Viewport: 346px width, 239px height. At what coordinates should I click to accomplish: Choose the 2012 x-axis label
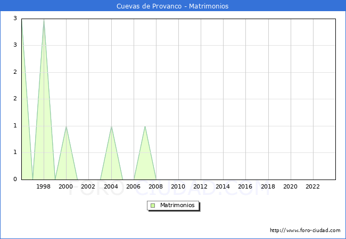(x=201, y=187)
